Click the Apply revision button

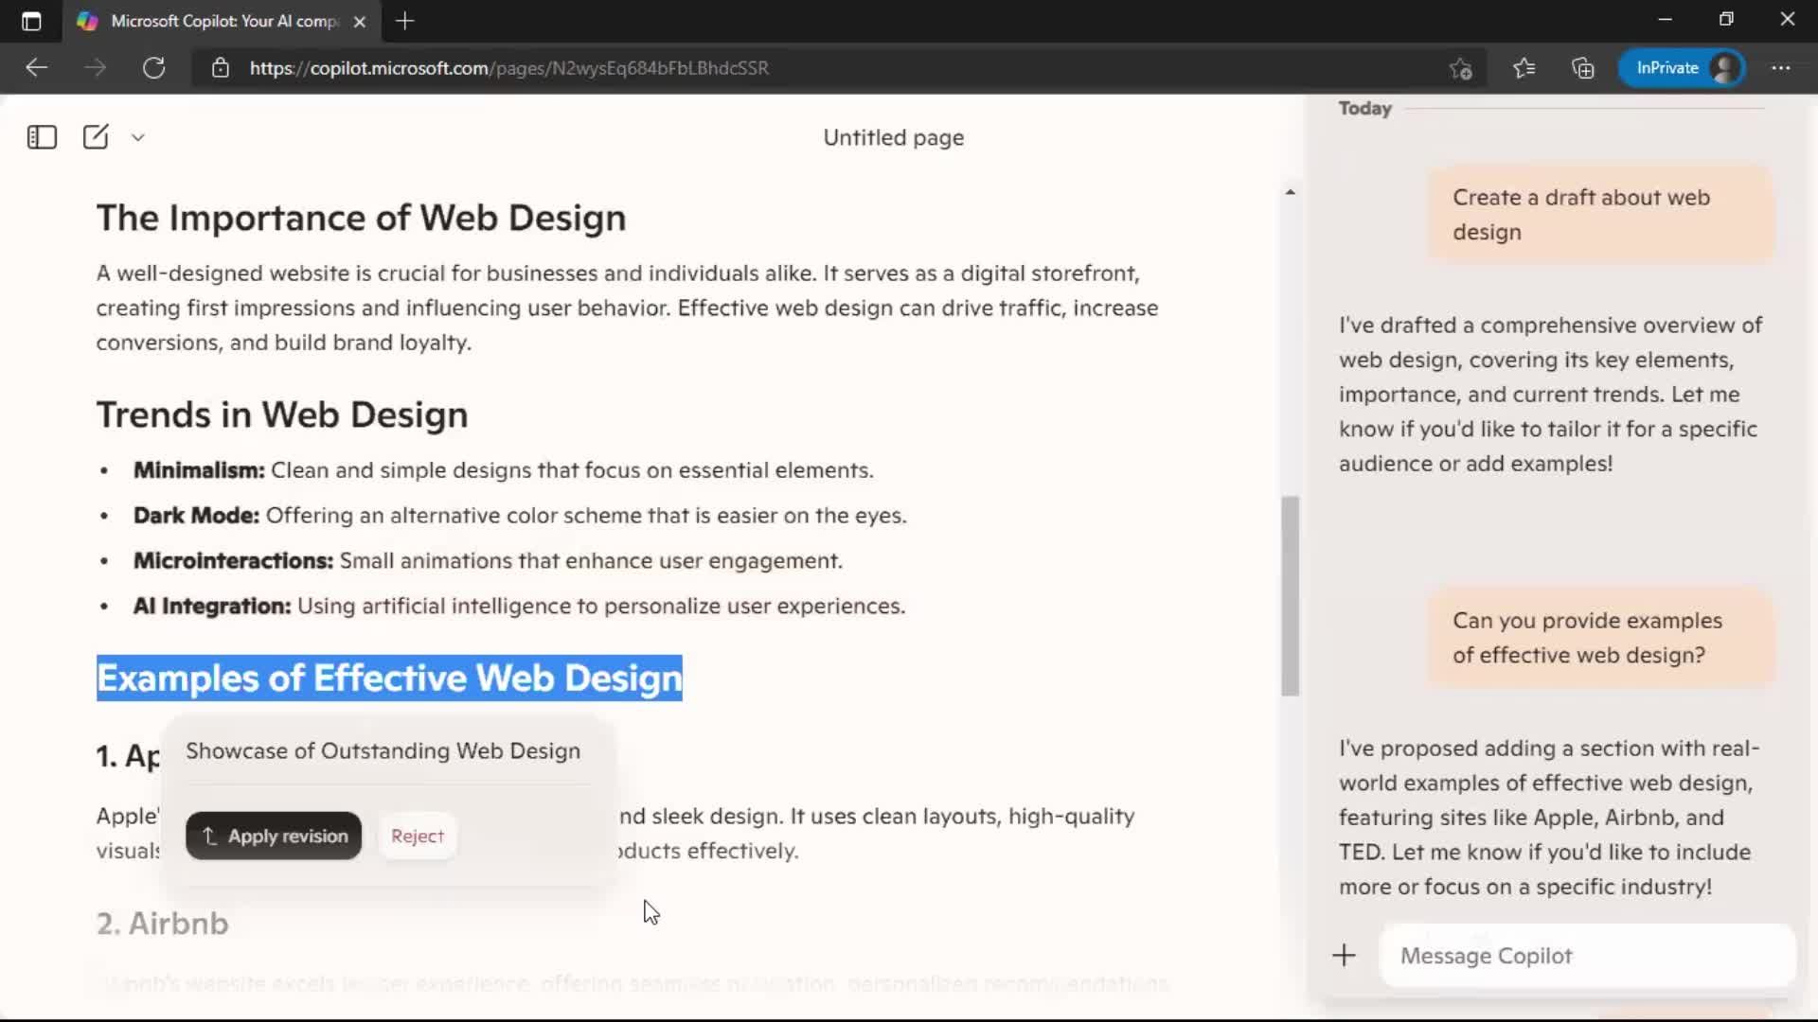(x=274, y=836)
